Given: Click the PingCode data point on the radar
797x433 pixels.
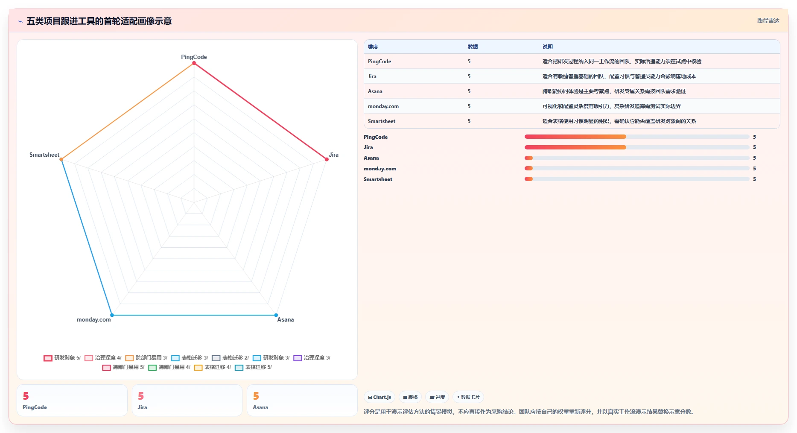Looking at the screenshot, I should (194, 63).
